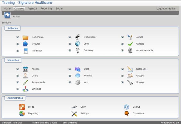Screen dimensions: 181x124
Task: Open the Reporting tab in navigation bar
Action: click(46, 8)
